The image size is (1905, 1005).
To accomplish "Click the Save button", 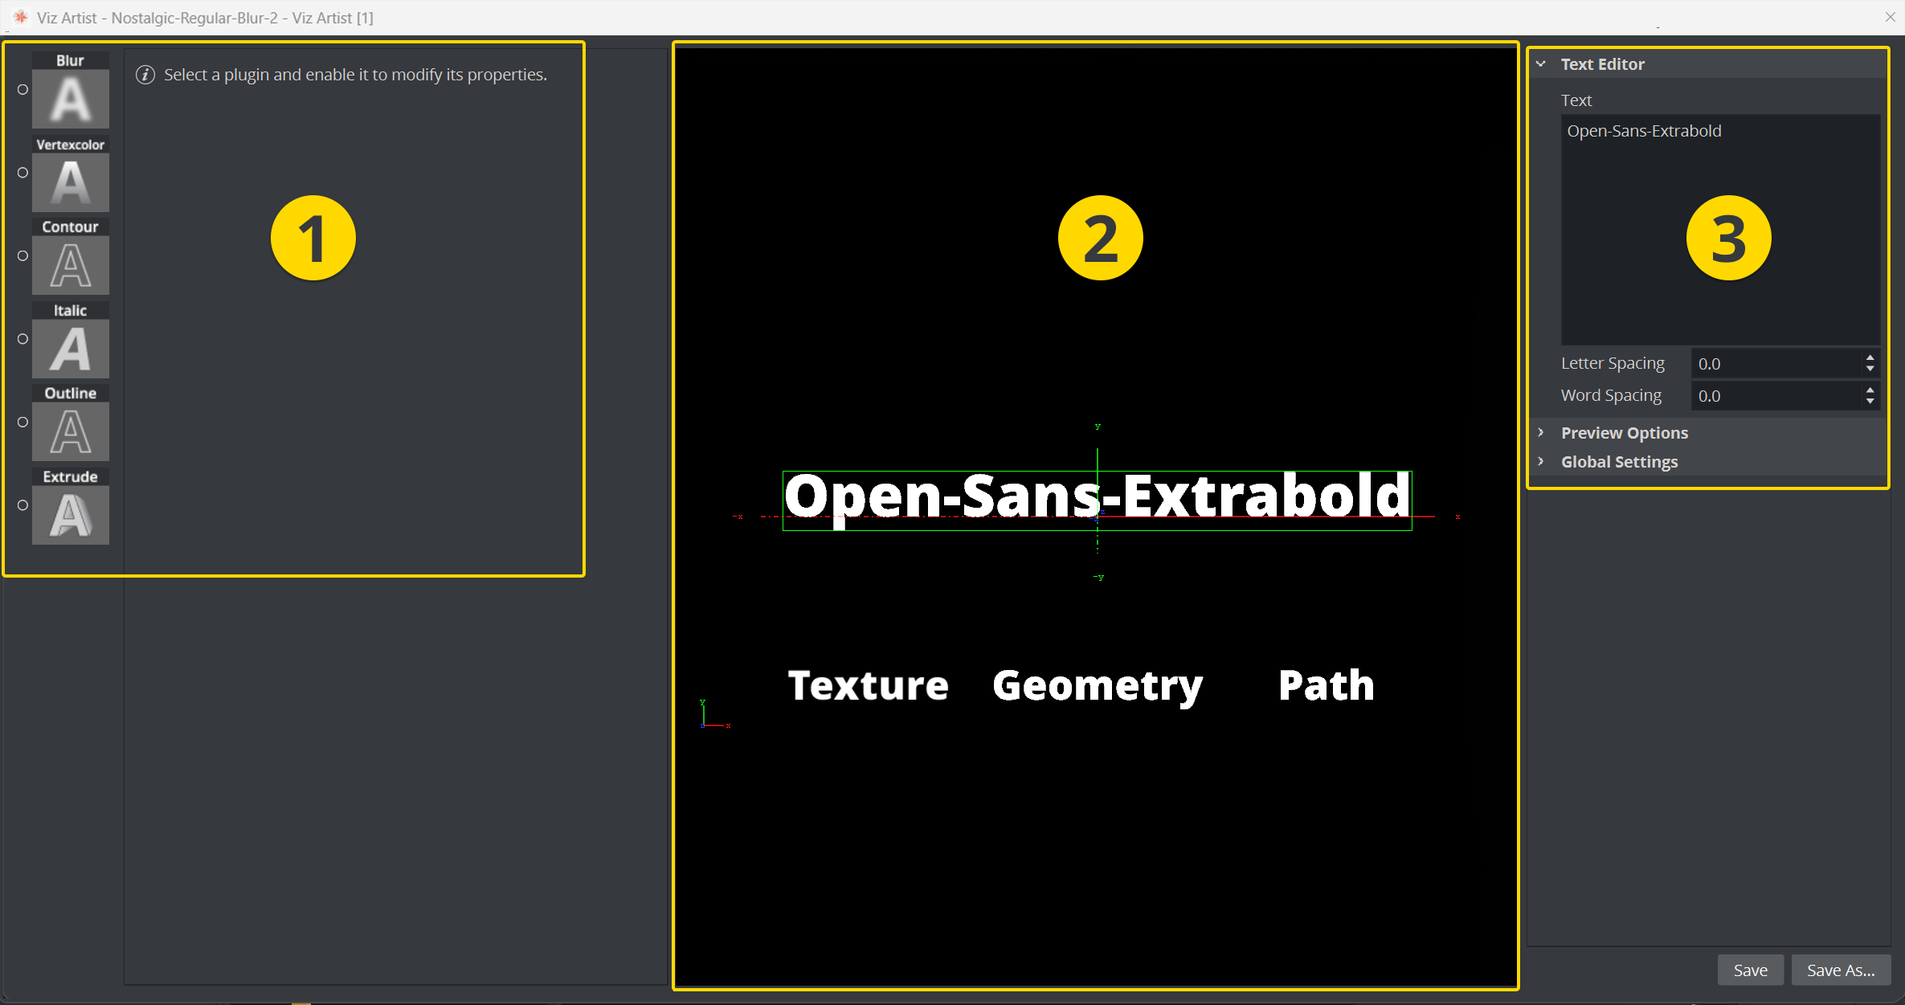I will coord(1750,970).
